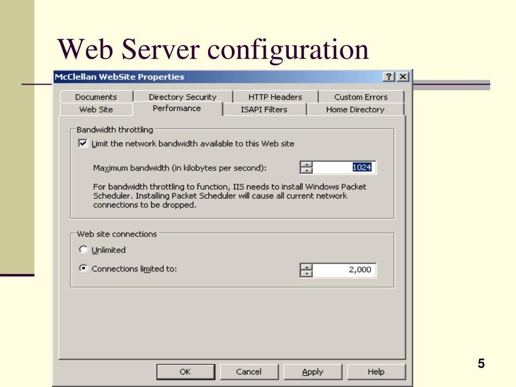Screen dimensions: 516x387
Task: Decrease maximum bandwidth with down arrow
Action: (x=306, y=171)
